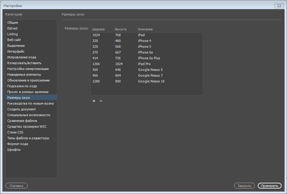Select the Общие category

13,23
